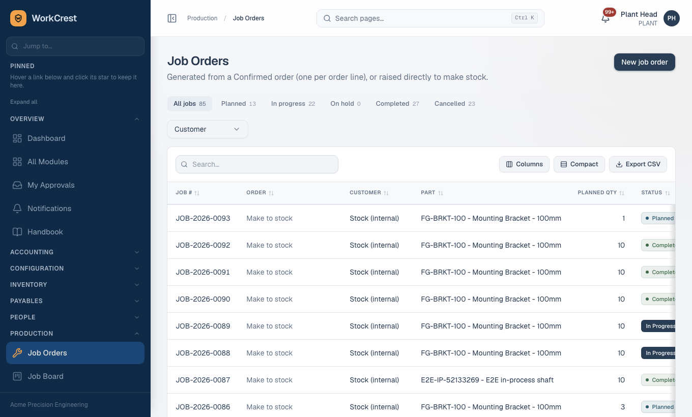Click the E2E-IP-52133269 part cell
Viewport: 692px width, 417px height.
(487, 380)
